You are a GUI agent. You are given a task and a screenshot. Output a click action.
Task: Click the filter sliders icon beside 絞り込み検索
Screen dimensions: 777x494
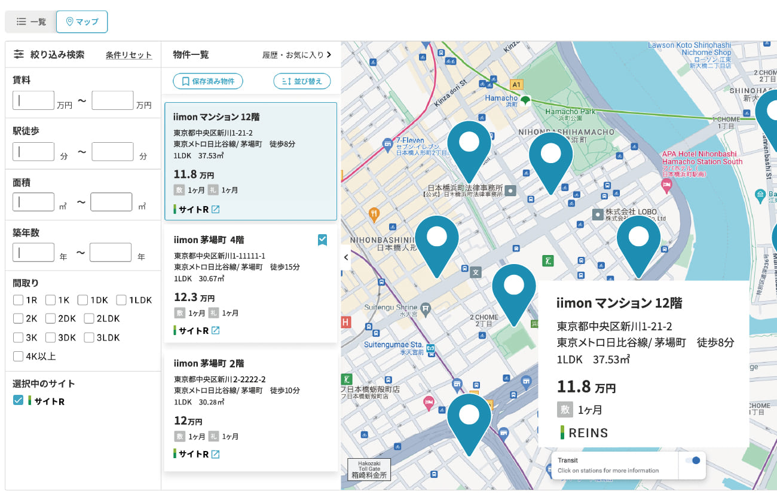click(x=19, y=54)
